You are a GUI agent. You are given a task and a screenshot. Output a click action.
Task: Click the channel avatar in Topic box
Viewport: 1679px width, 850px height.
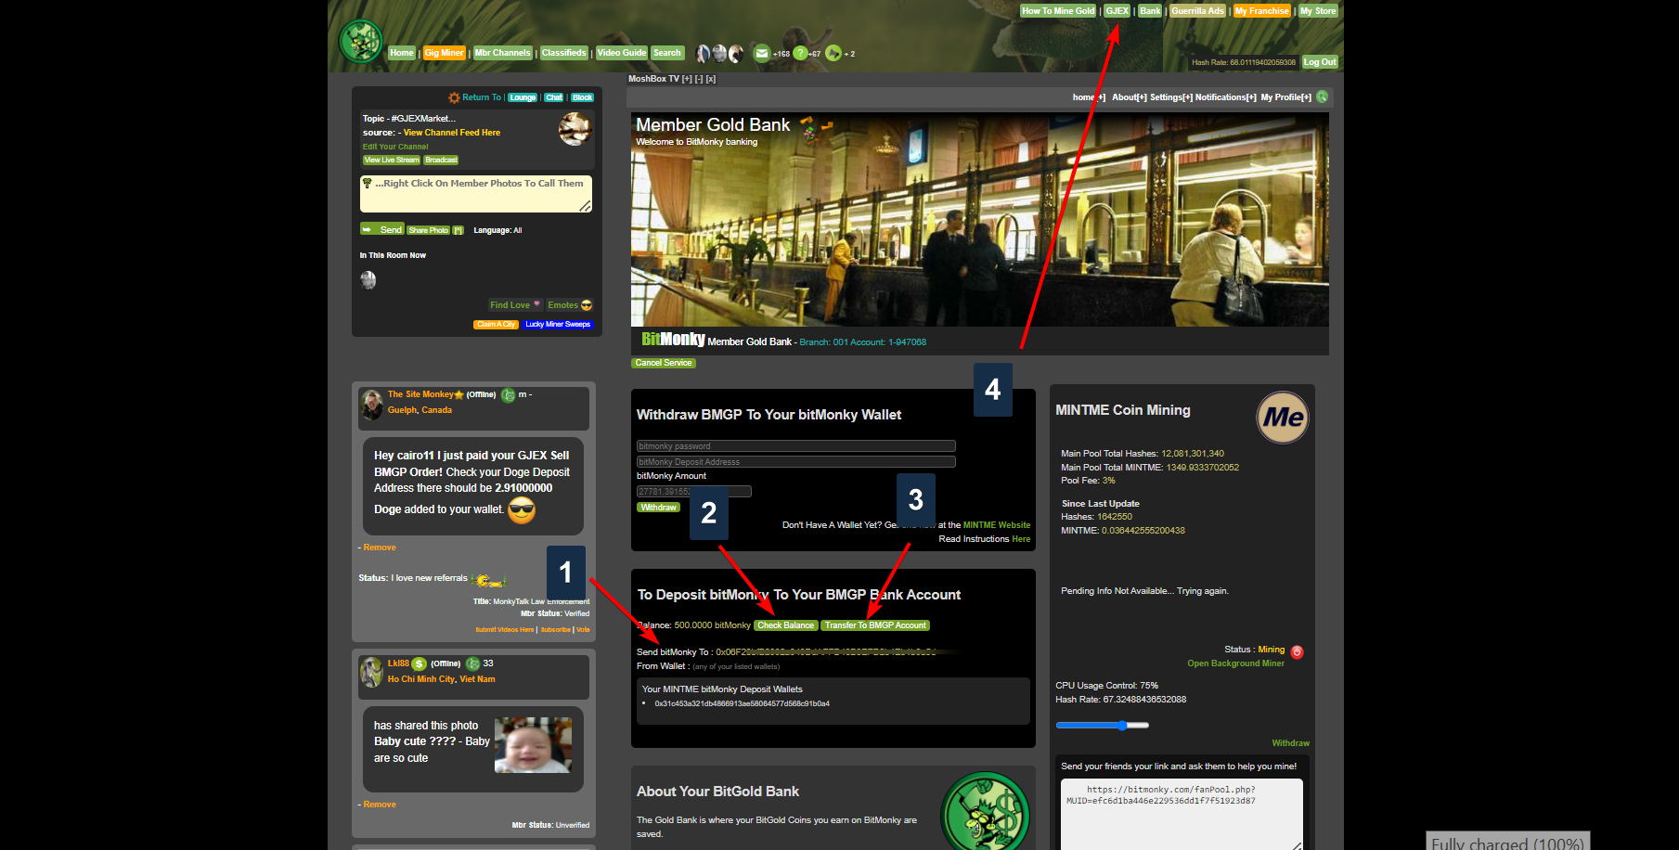[x=575, y=129]
